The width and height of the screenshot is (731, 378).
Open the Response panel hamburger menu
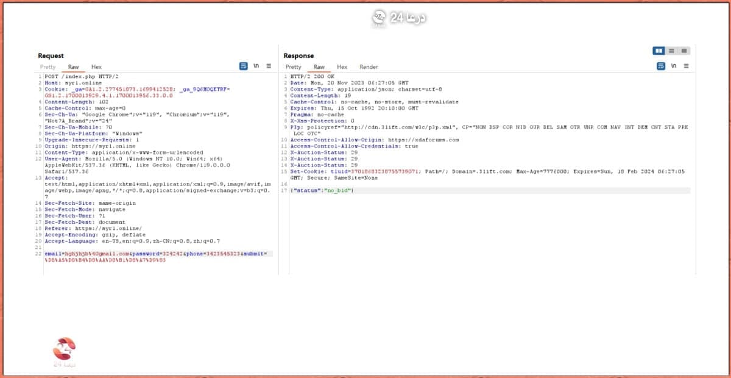(686, 66)
